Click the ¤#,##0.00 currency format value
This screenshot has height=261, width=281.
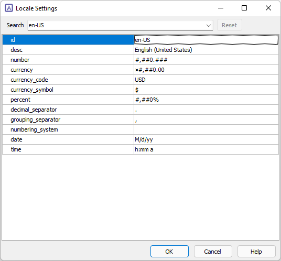pos(149,70)
